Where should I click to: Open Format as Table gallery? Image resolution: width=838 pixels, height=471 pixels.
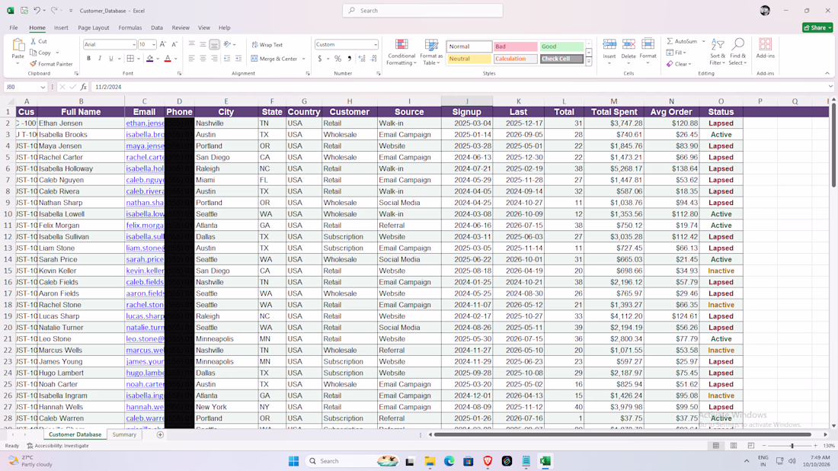(431, 52)
